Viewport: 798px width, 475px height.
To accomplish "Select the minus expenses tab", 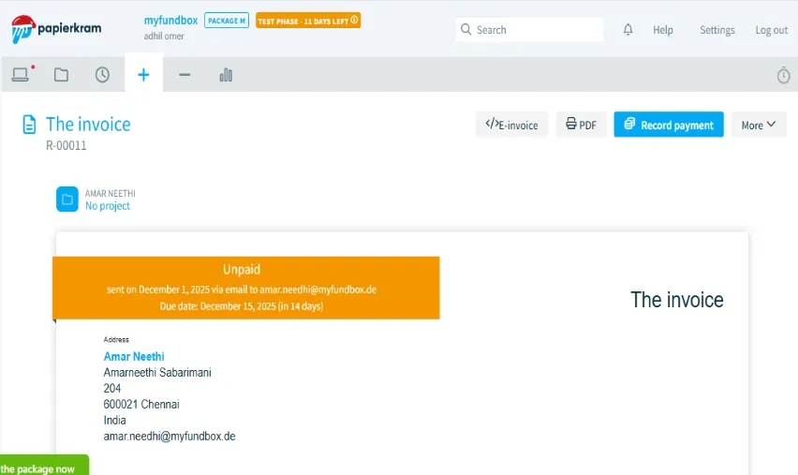I will point(185,75).
